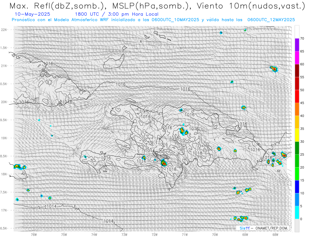Viewport: 309px width, 238px height.
Task: Click the '19N' latitude tick label
Action: point(4,138)
